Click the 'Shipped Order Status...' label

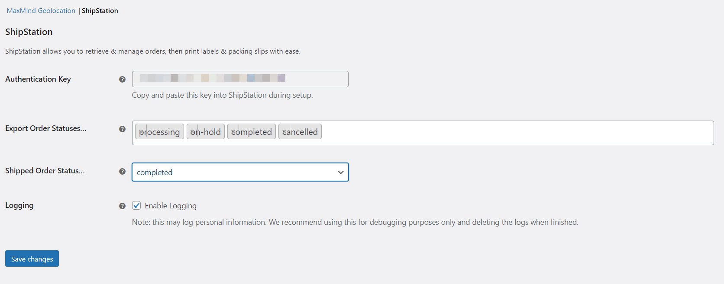click(45, 171)
